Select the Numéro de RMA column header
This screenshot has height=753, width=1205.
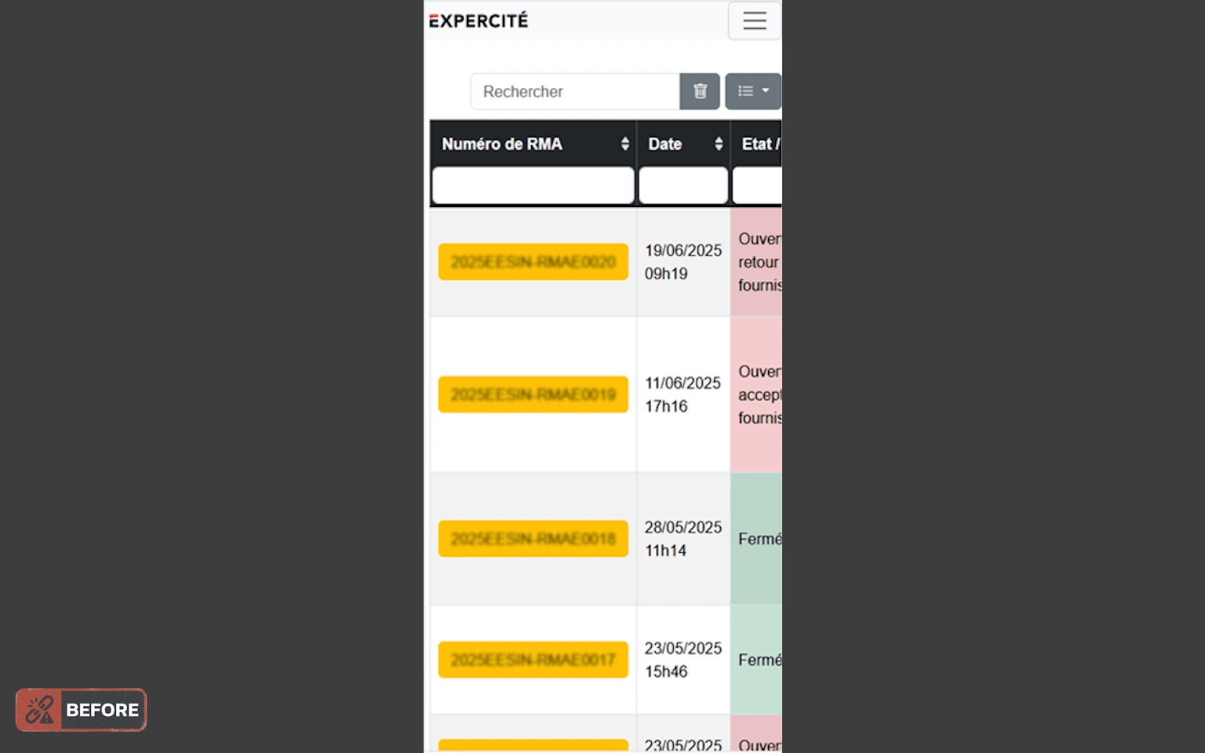(x=502, y=144)
